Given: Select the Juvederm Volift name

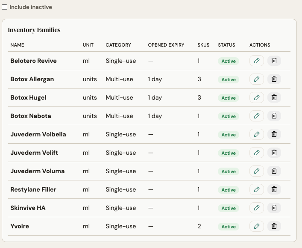Looking at the screenshot, I should coord(34,153).
